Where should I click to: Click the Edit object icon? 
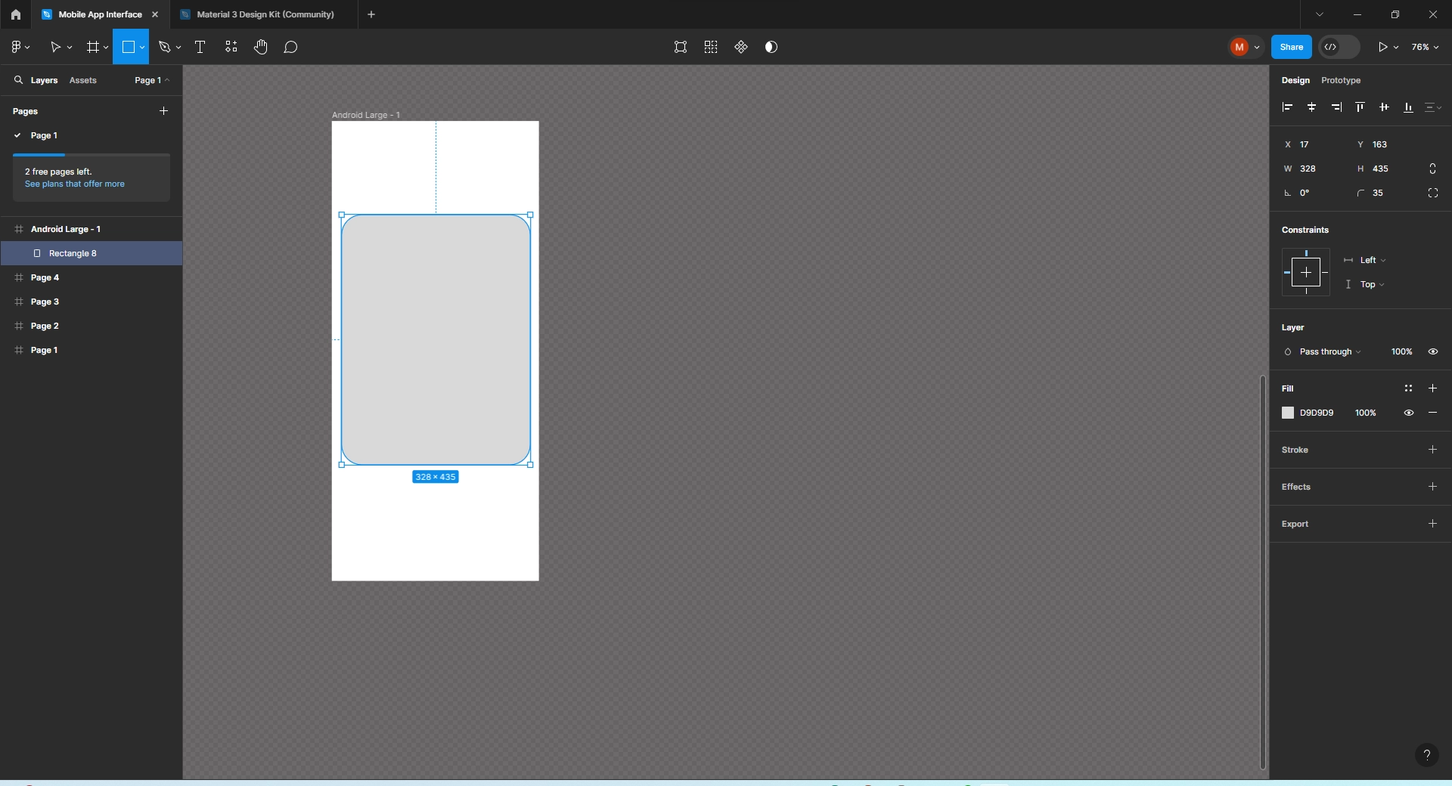click(x=681, y=47)
